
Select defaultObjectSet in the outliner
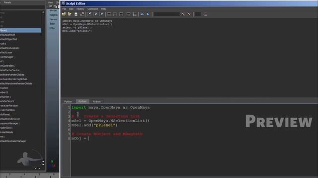tap(8, 39)
